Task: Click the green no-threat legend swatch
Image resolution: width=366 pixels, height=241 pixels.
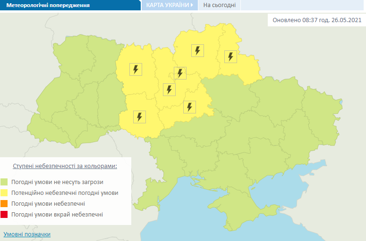Action: pos(4,182)
